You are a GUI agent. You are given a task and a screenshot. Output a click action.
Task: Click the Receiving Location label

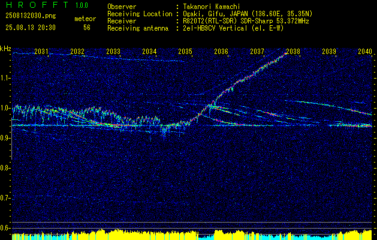(140, 14)
